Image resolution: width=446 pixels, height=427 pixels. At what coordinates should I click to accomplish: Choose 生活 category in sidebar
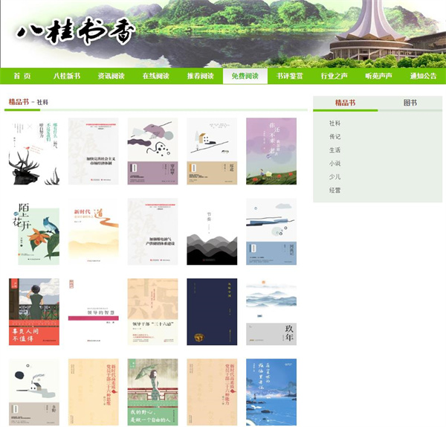334,150
